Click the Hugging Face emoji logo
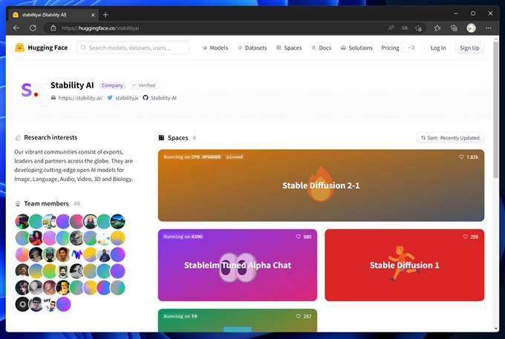505x339 pixels. [x=19, y=47]
